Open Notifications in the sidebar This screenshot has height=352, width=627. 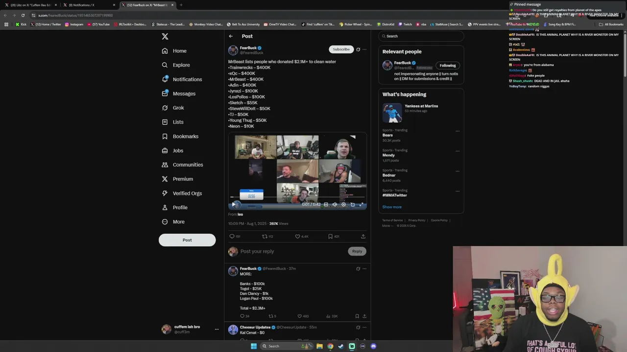point(182,79)
